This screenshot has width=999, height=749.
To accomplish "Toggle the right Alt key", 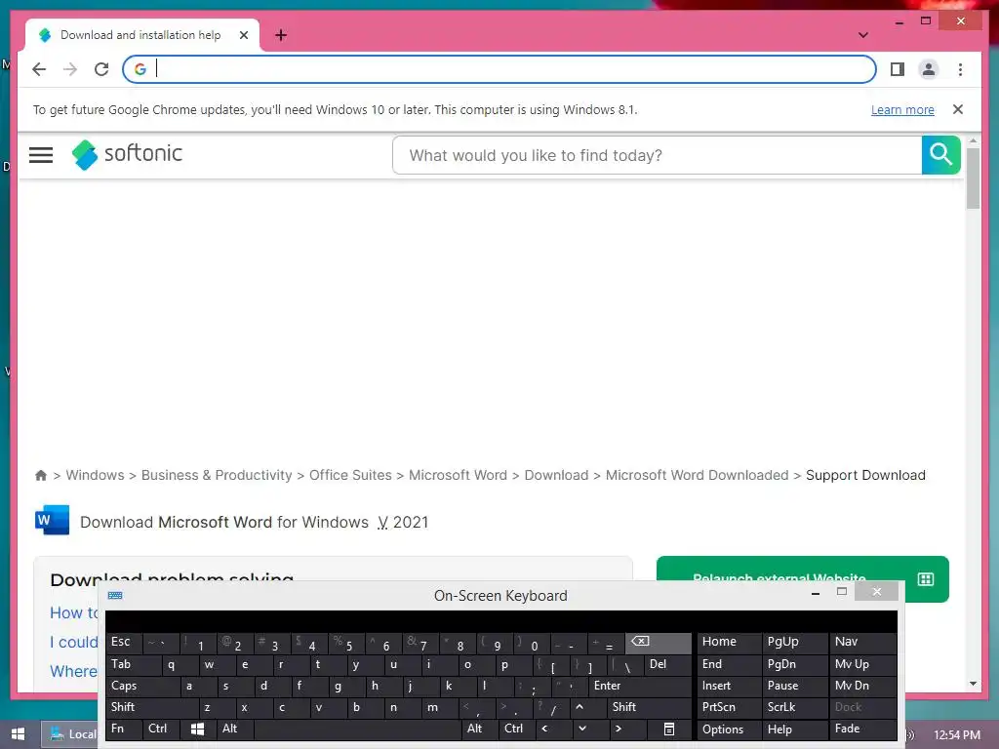I will click(x=480, y=729).
